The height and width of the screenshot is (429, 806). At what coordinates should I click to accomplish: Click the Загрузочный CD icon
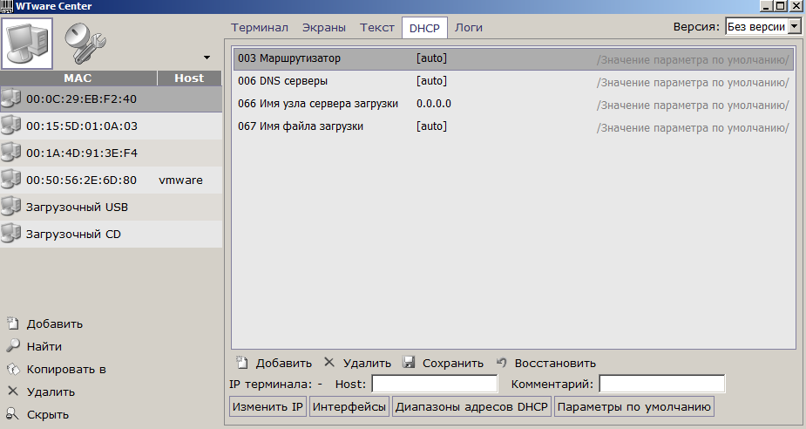11,235
